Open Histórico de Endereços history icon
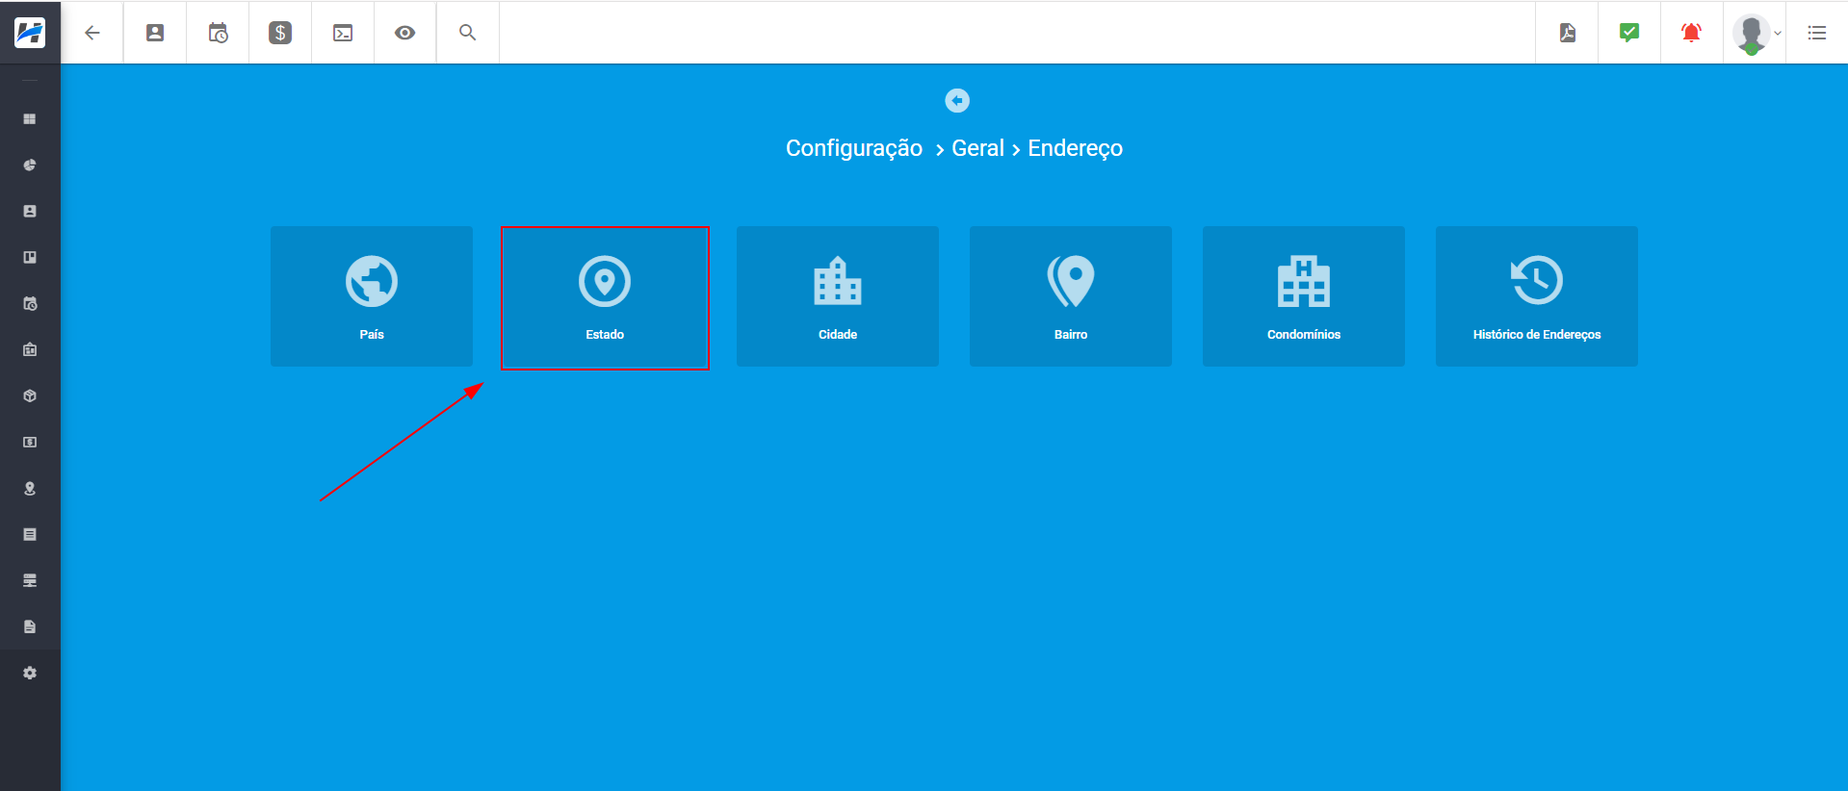Screen dimensions: 1848x791 pos(1536,281)
